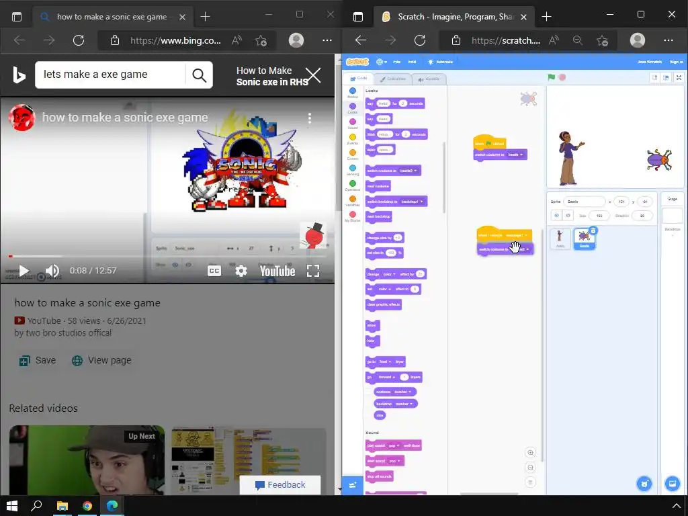Select the Operators block category

353,185
